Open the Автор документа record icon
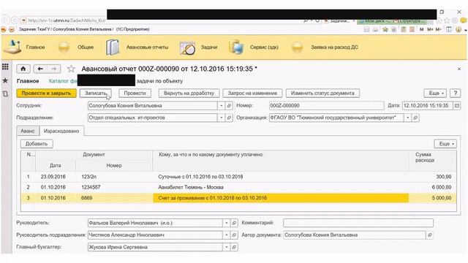The height and width of the screenshot is (263, 468). (430, 235)
